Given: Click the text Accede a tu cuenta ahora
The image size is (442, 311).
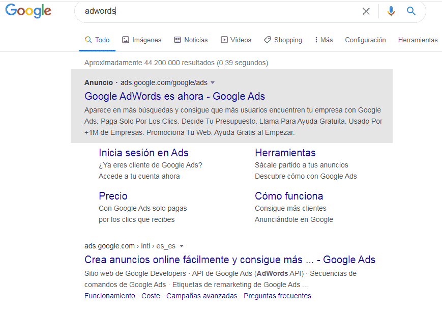Looking at the screenshot, I should [x=139, y=177].
